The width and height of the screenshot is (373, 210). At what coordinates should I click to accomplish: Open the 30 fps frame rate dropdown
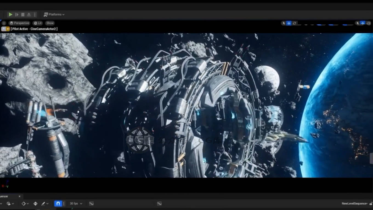76,203
